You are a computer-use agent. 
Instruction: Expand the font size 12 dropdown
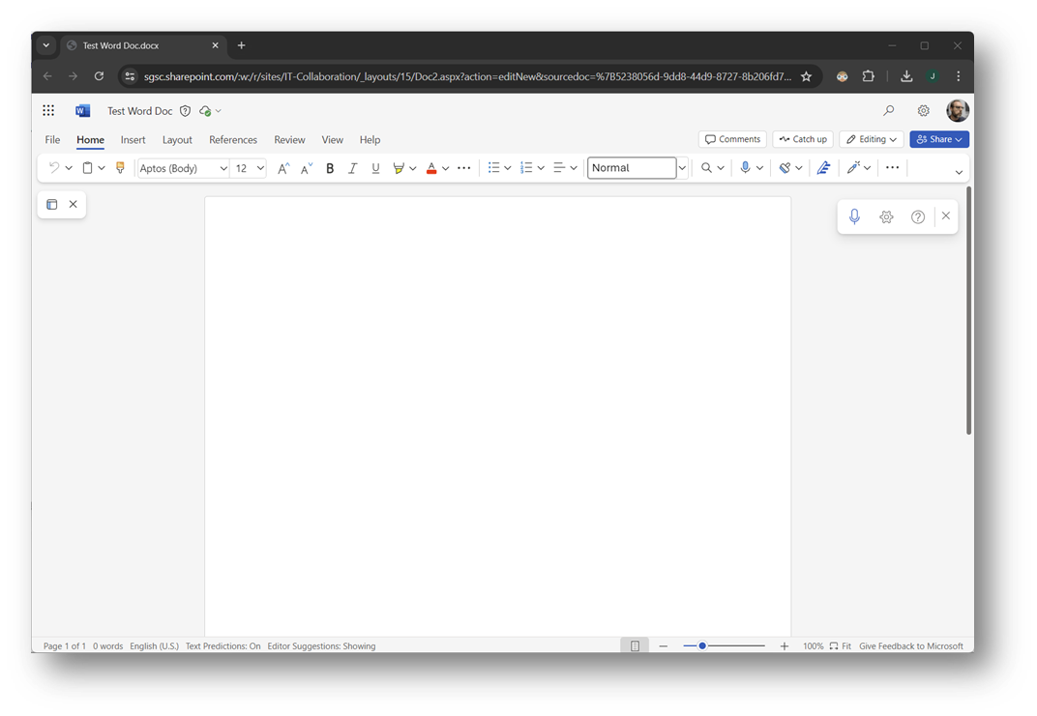pyautogui.click(x=260, y=168)
